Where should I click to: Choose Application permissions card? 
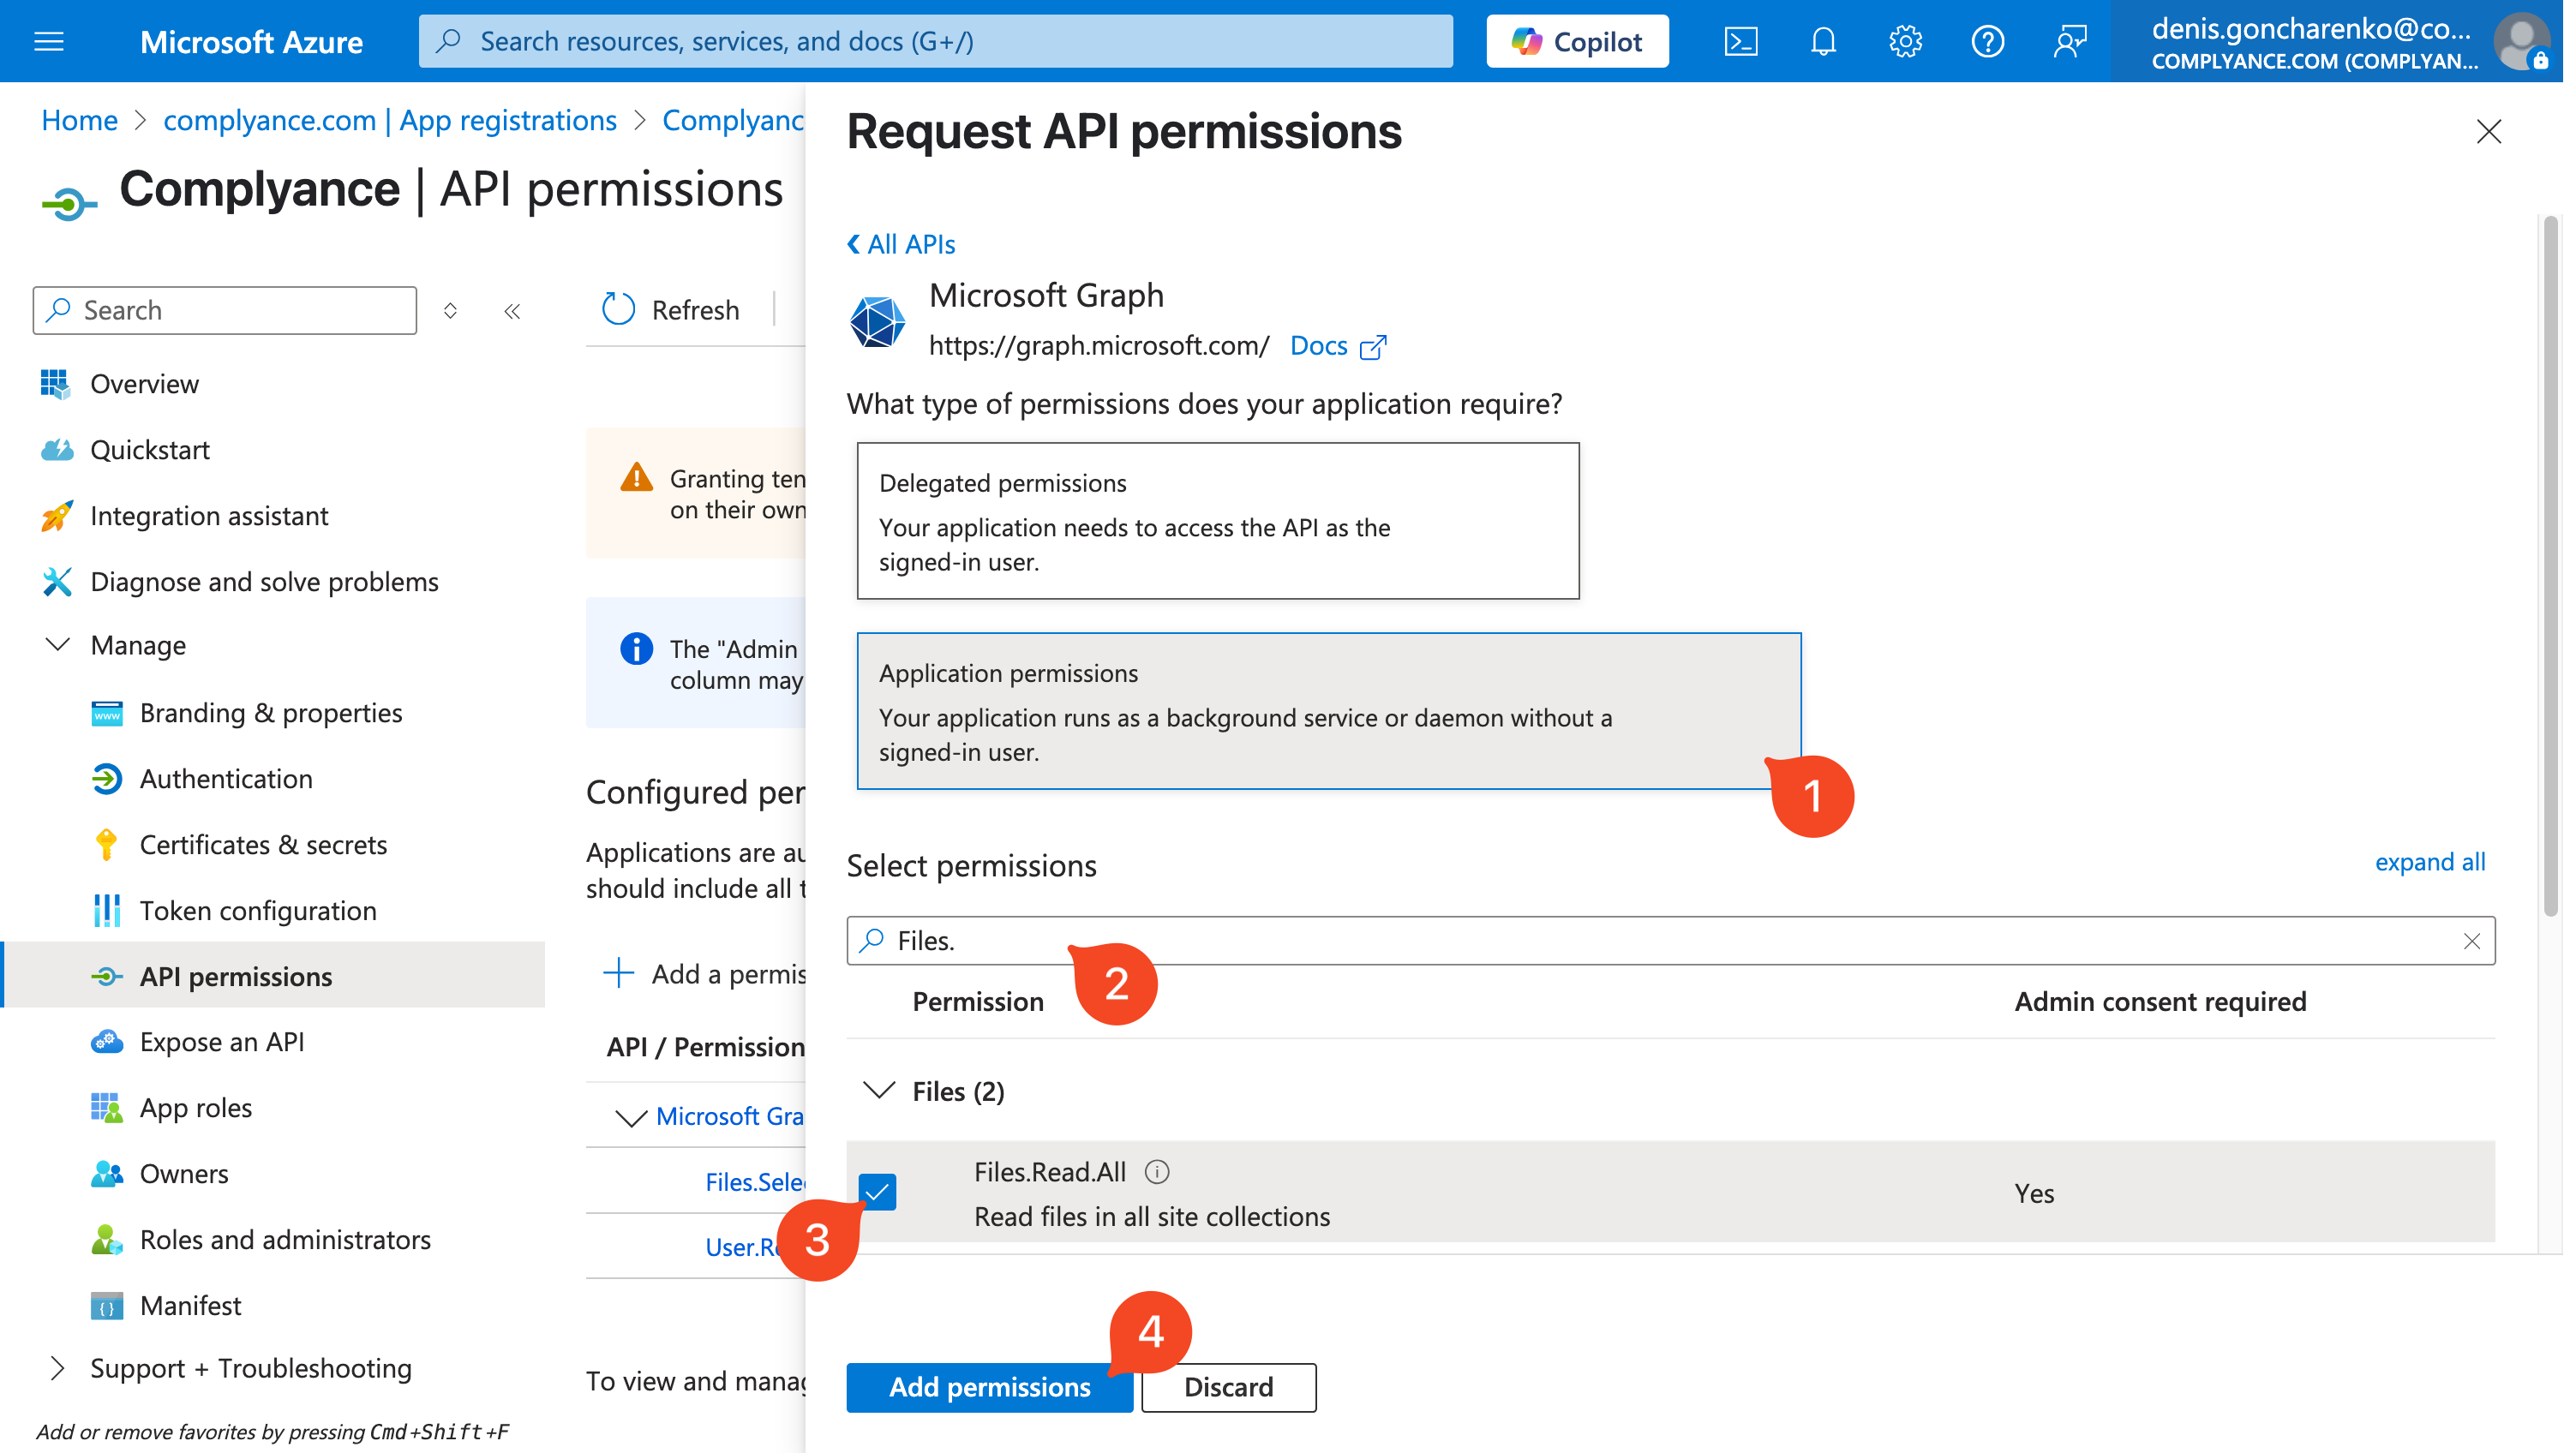(1328, 710)
